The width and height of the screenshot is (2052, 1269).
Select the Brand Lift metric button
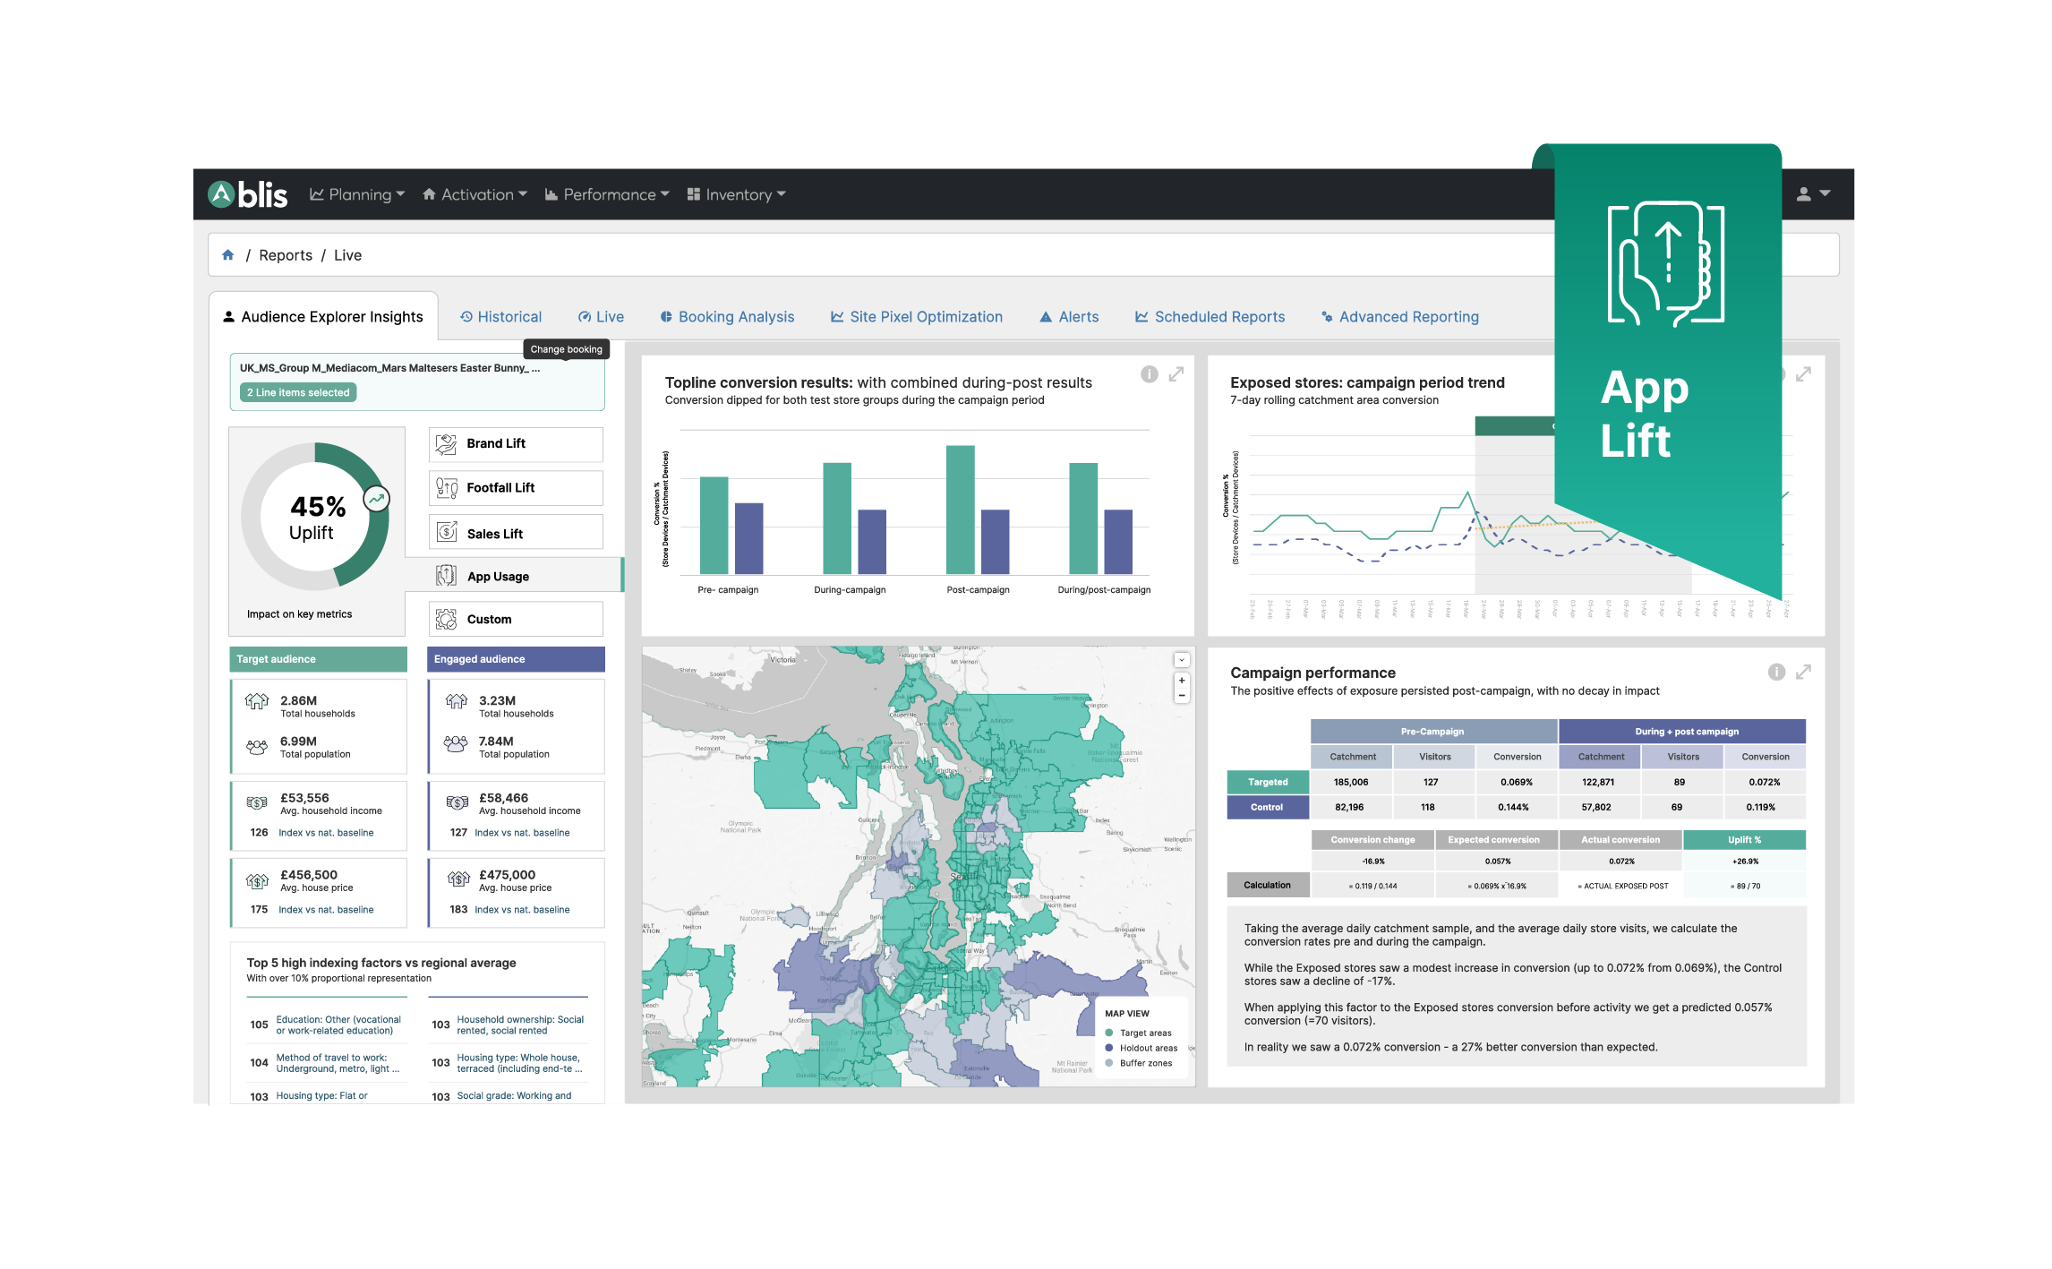516,444
